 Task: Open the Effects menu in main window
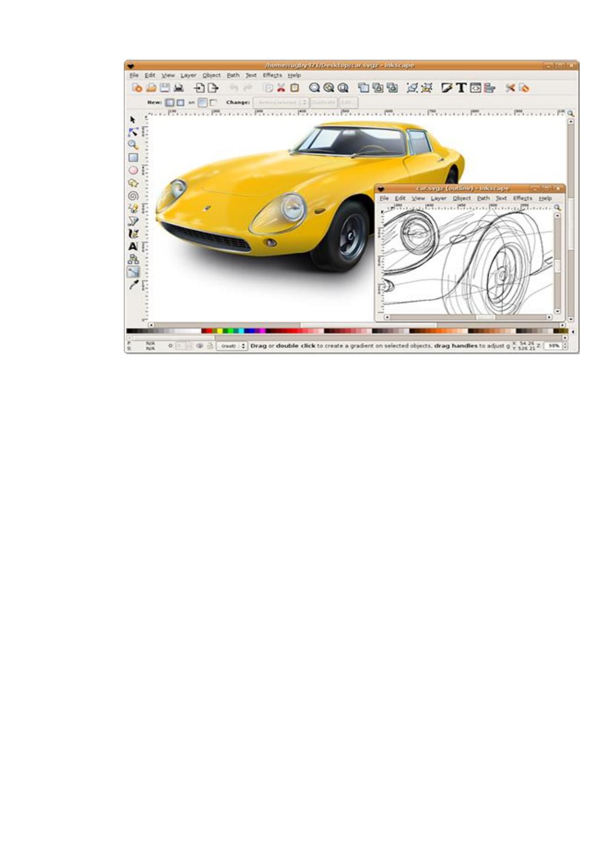point(272,75)
